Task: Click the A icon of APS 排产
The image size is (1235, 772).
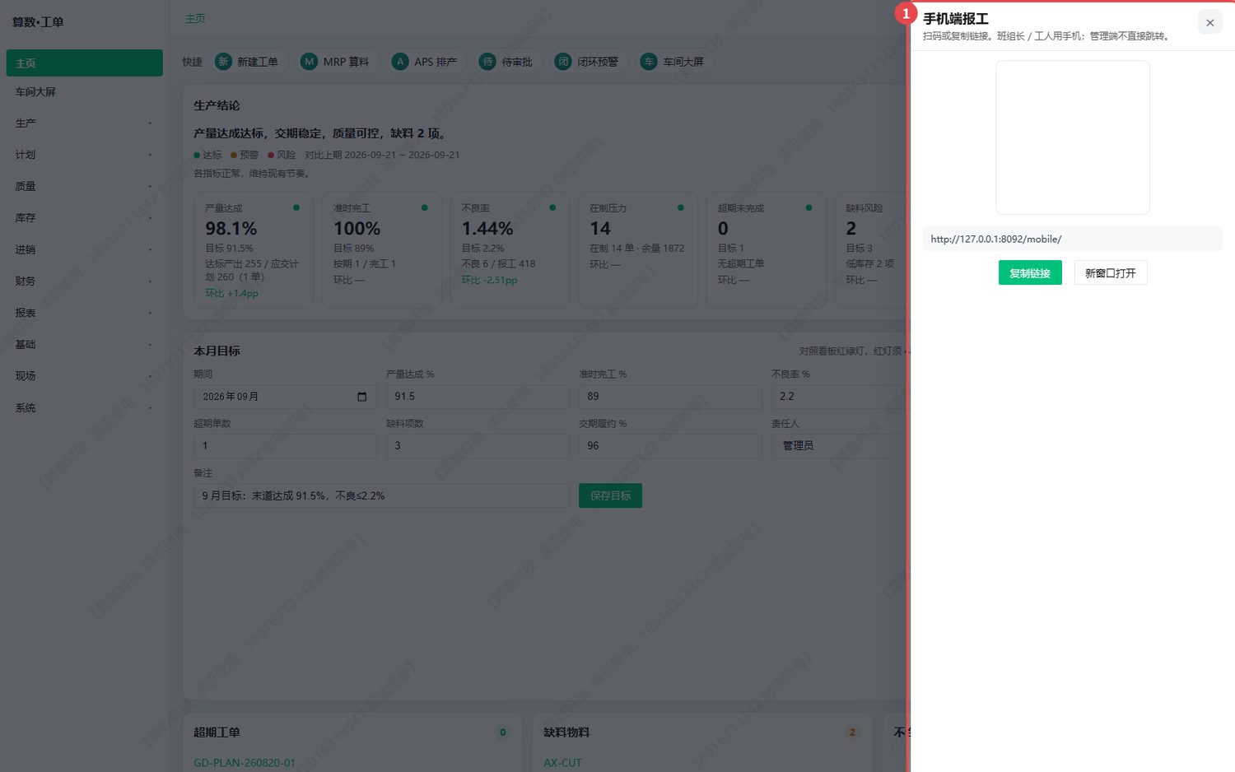Action: pos(400,62)
